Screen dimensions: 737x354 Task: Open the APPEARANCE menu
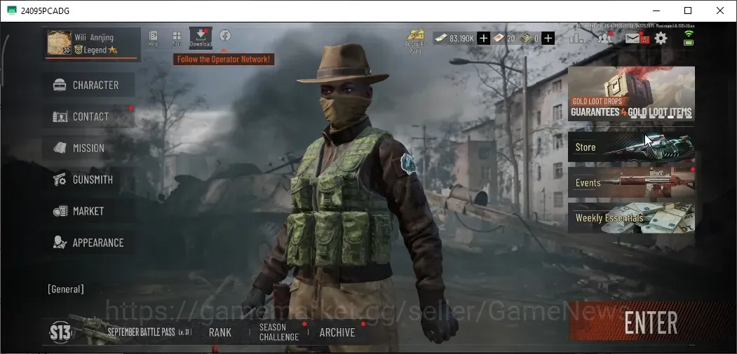tap(89, 243)
